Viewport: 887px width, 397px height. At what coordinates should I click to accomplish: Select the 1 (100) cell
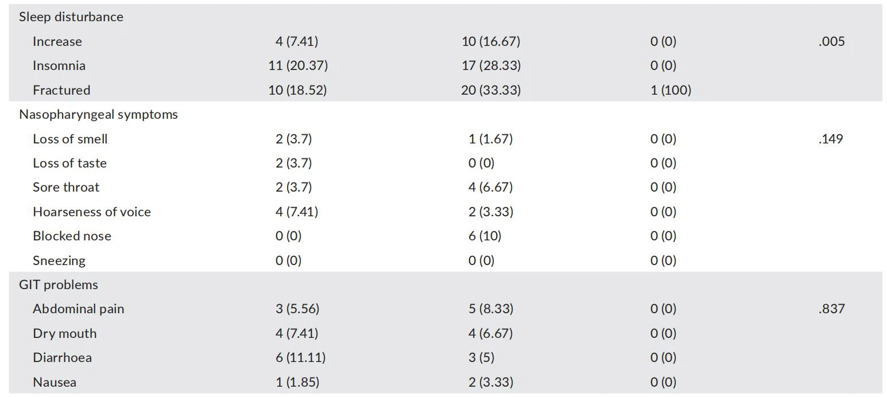(x=671, y=91)
